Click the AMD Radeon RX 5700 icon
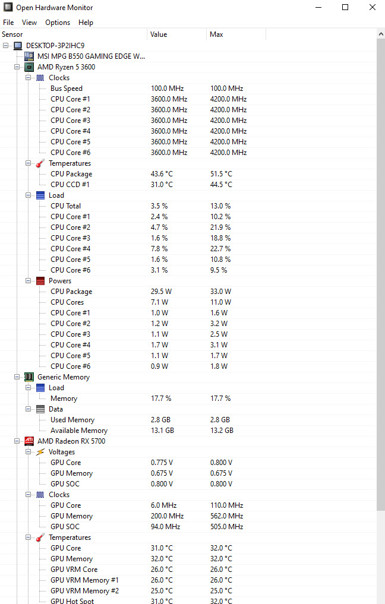The width and height of the screenshot is (385, 604). [x=29, y=441]
